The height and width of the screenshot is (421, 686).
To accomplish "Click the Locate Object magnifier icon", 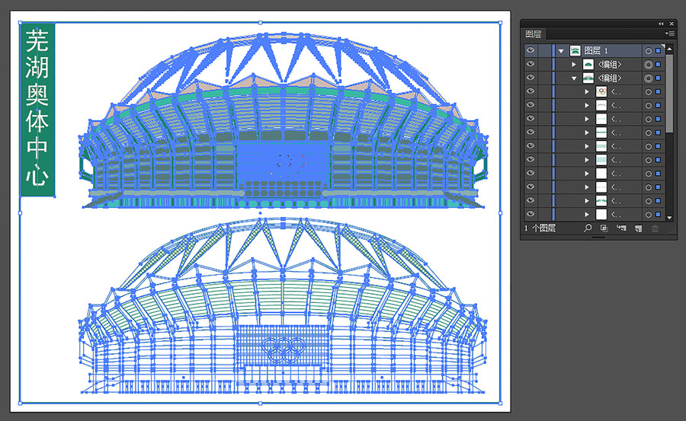I will pyautogui.click(x=588, y=228).
